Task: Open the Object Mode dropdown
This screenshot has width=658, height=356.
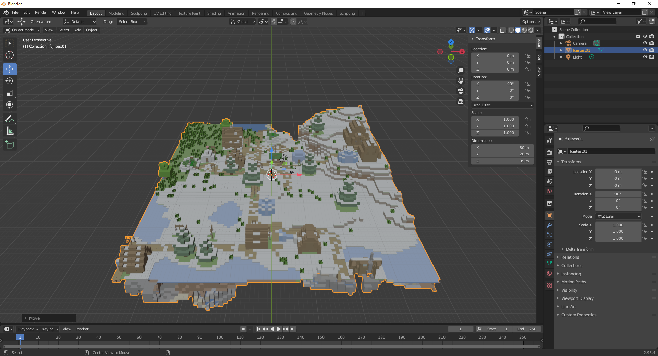Action: [x=22, y=30]
